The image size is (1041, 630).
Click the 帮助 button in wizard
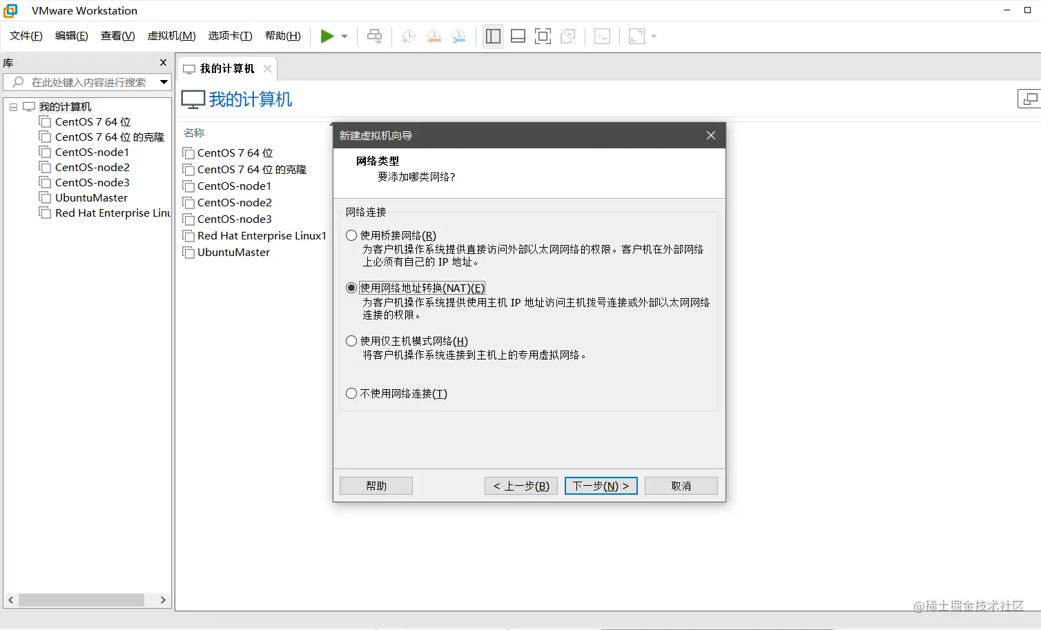click(x=376, y=486)
